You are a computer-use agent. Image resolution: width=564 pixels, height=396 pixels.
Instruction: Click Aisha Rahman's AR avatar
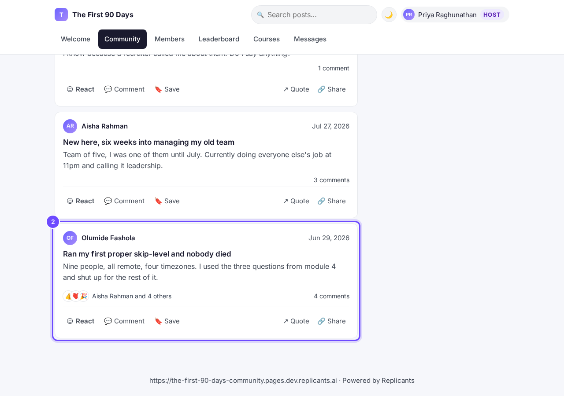[70, 126]
